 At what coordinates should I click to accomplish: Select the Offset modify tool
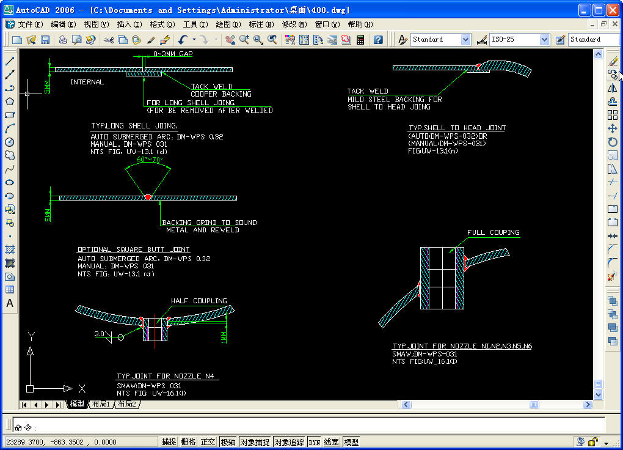[x=613, y=101]
